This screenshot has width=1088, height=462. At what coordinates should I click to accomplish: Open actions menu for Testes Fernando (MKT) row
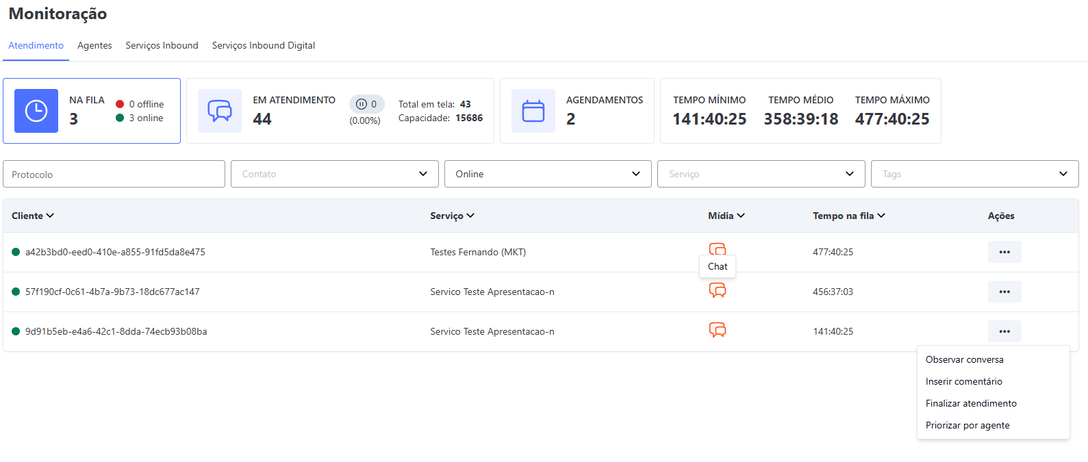point(1004,252)
